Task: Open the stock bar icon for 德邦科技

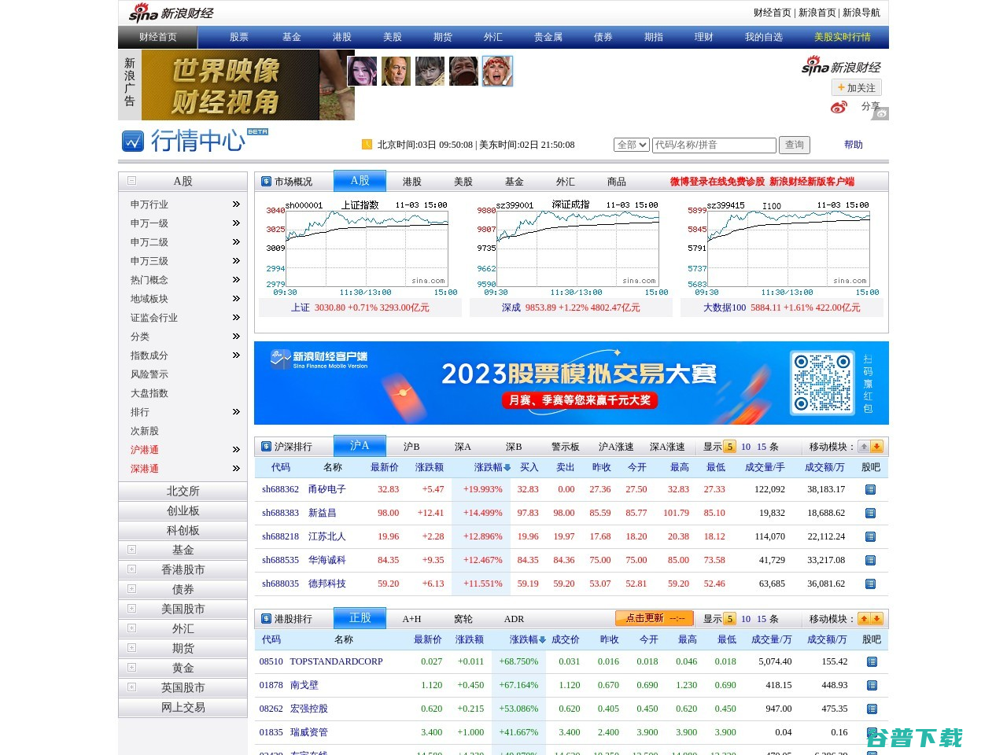Action: tap(870, 584)
